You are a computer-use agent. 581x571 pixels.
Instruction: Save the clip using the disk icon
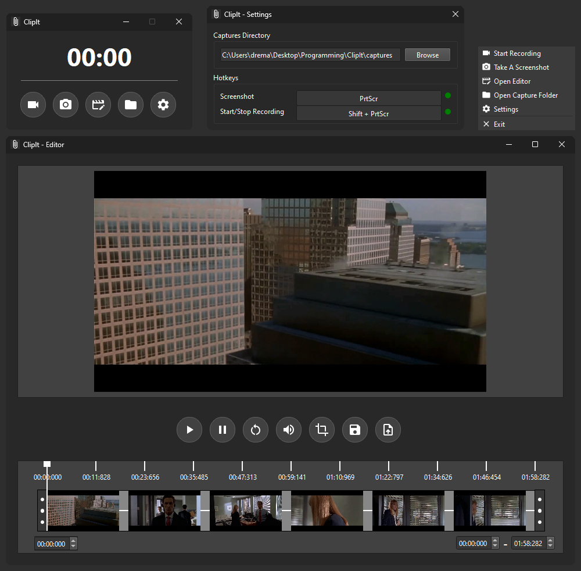tap(355, 430)
